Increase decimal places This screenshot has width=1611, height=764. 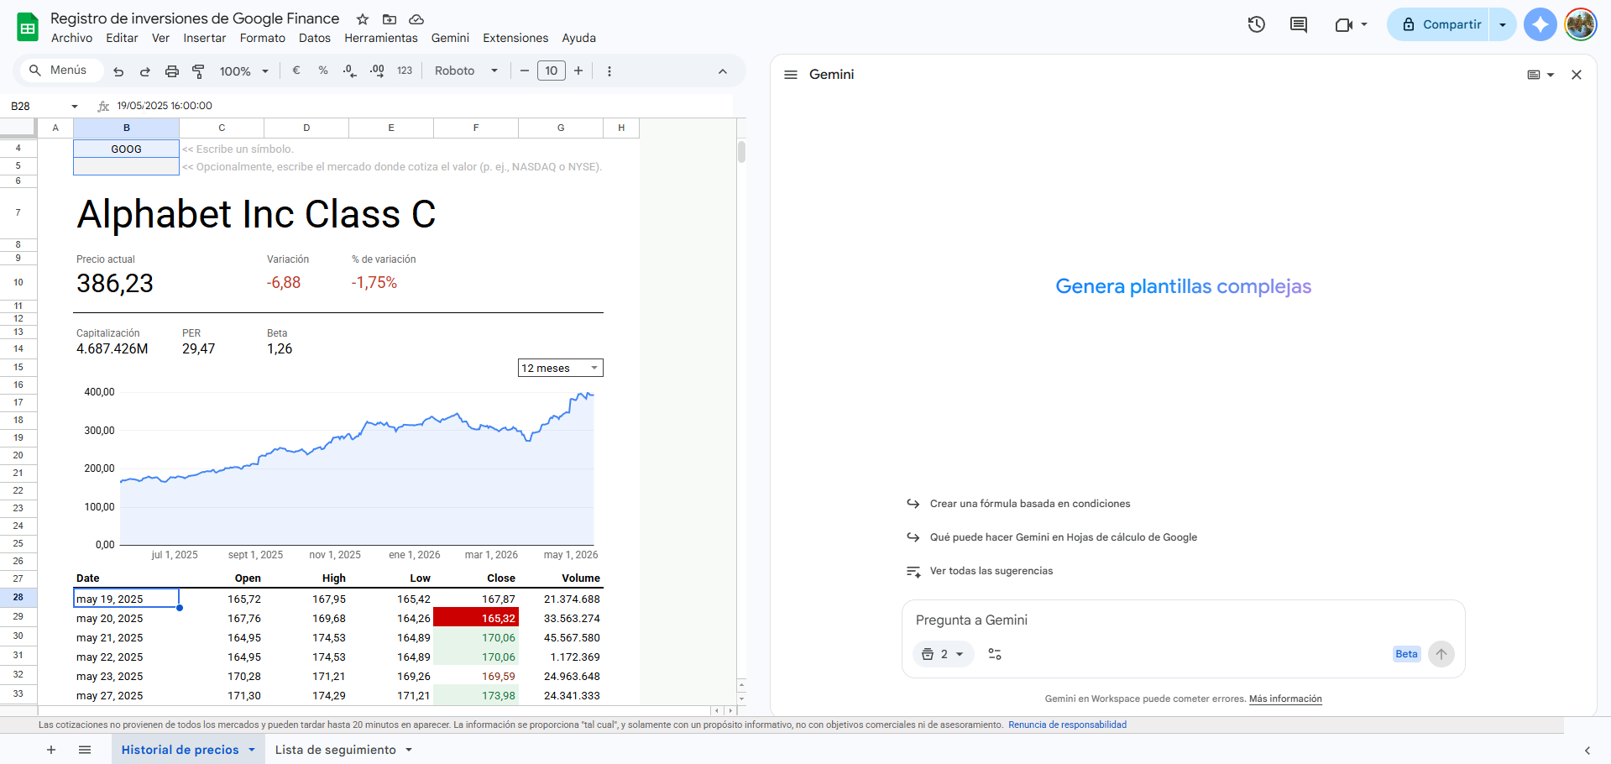click(377, 71)
